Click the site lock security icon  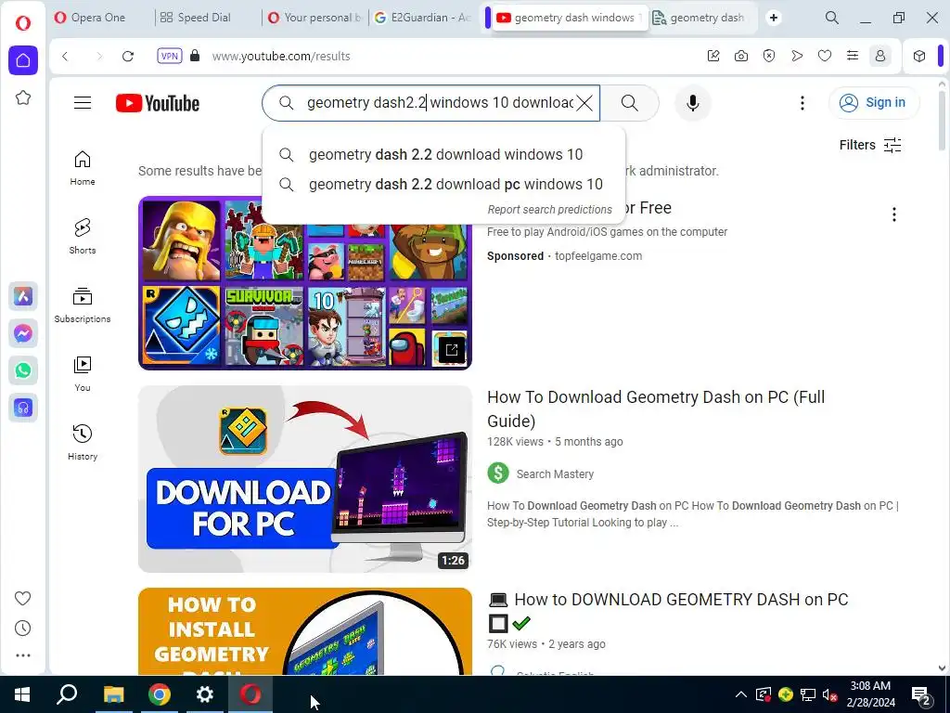click(x=195, y=56)
